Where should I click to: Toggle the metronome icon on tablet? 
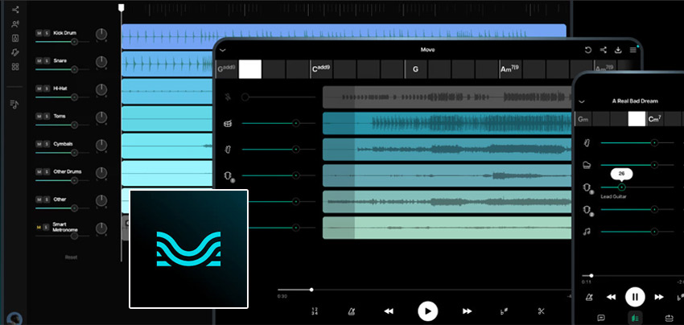click(x=351, y=311)
